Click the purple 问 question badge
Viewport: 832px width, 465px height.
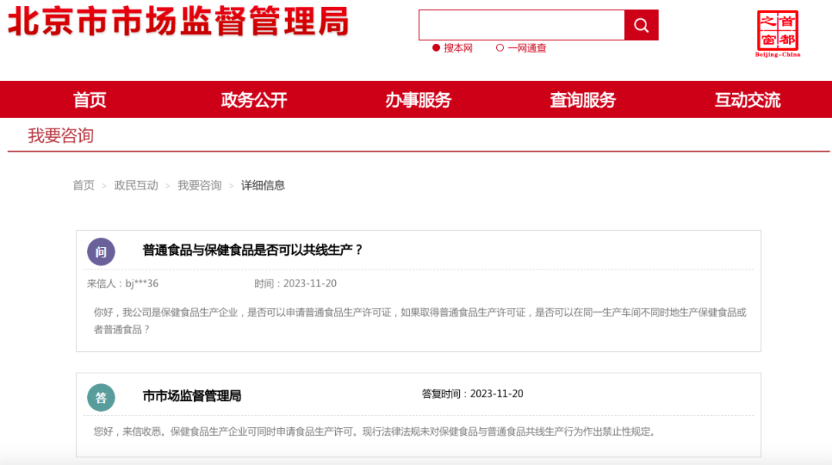point(101,252)
